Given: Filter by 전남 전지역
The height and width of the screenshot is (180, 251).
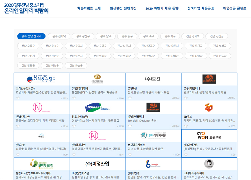Looking at the screenshot, I should [193, 36].
